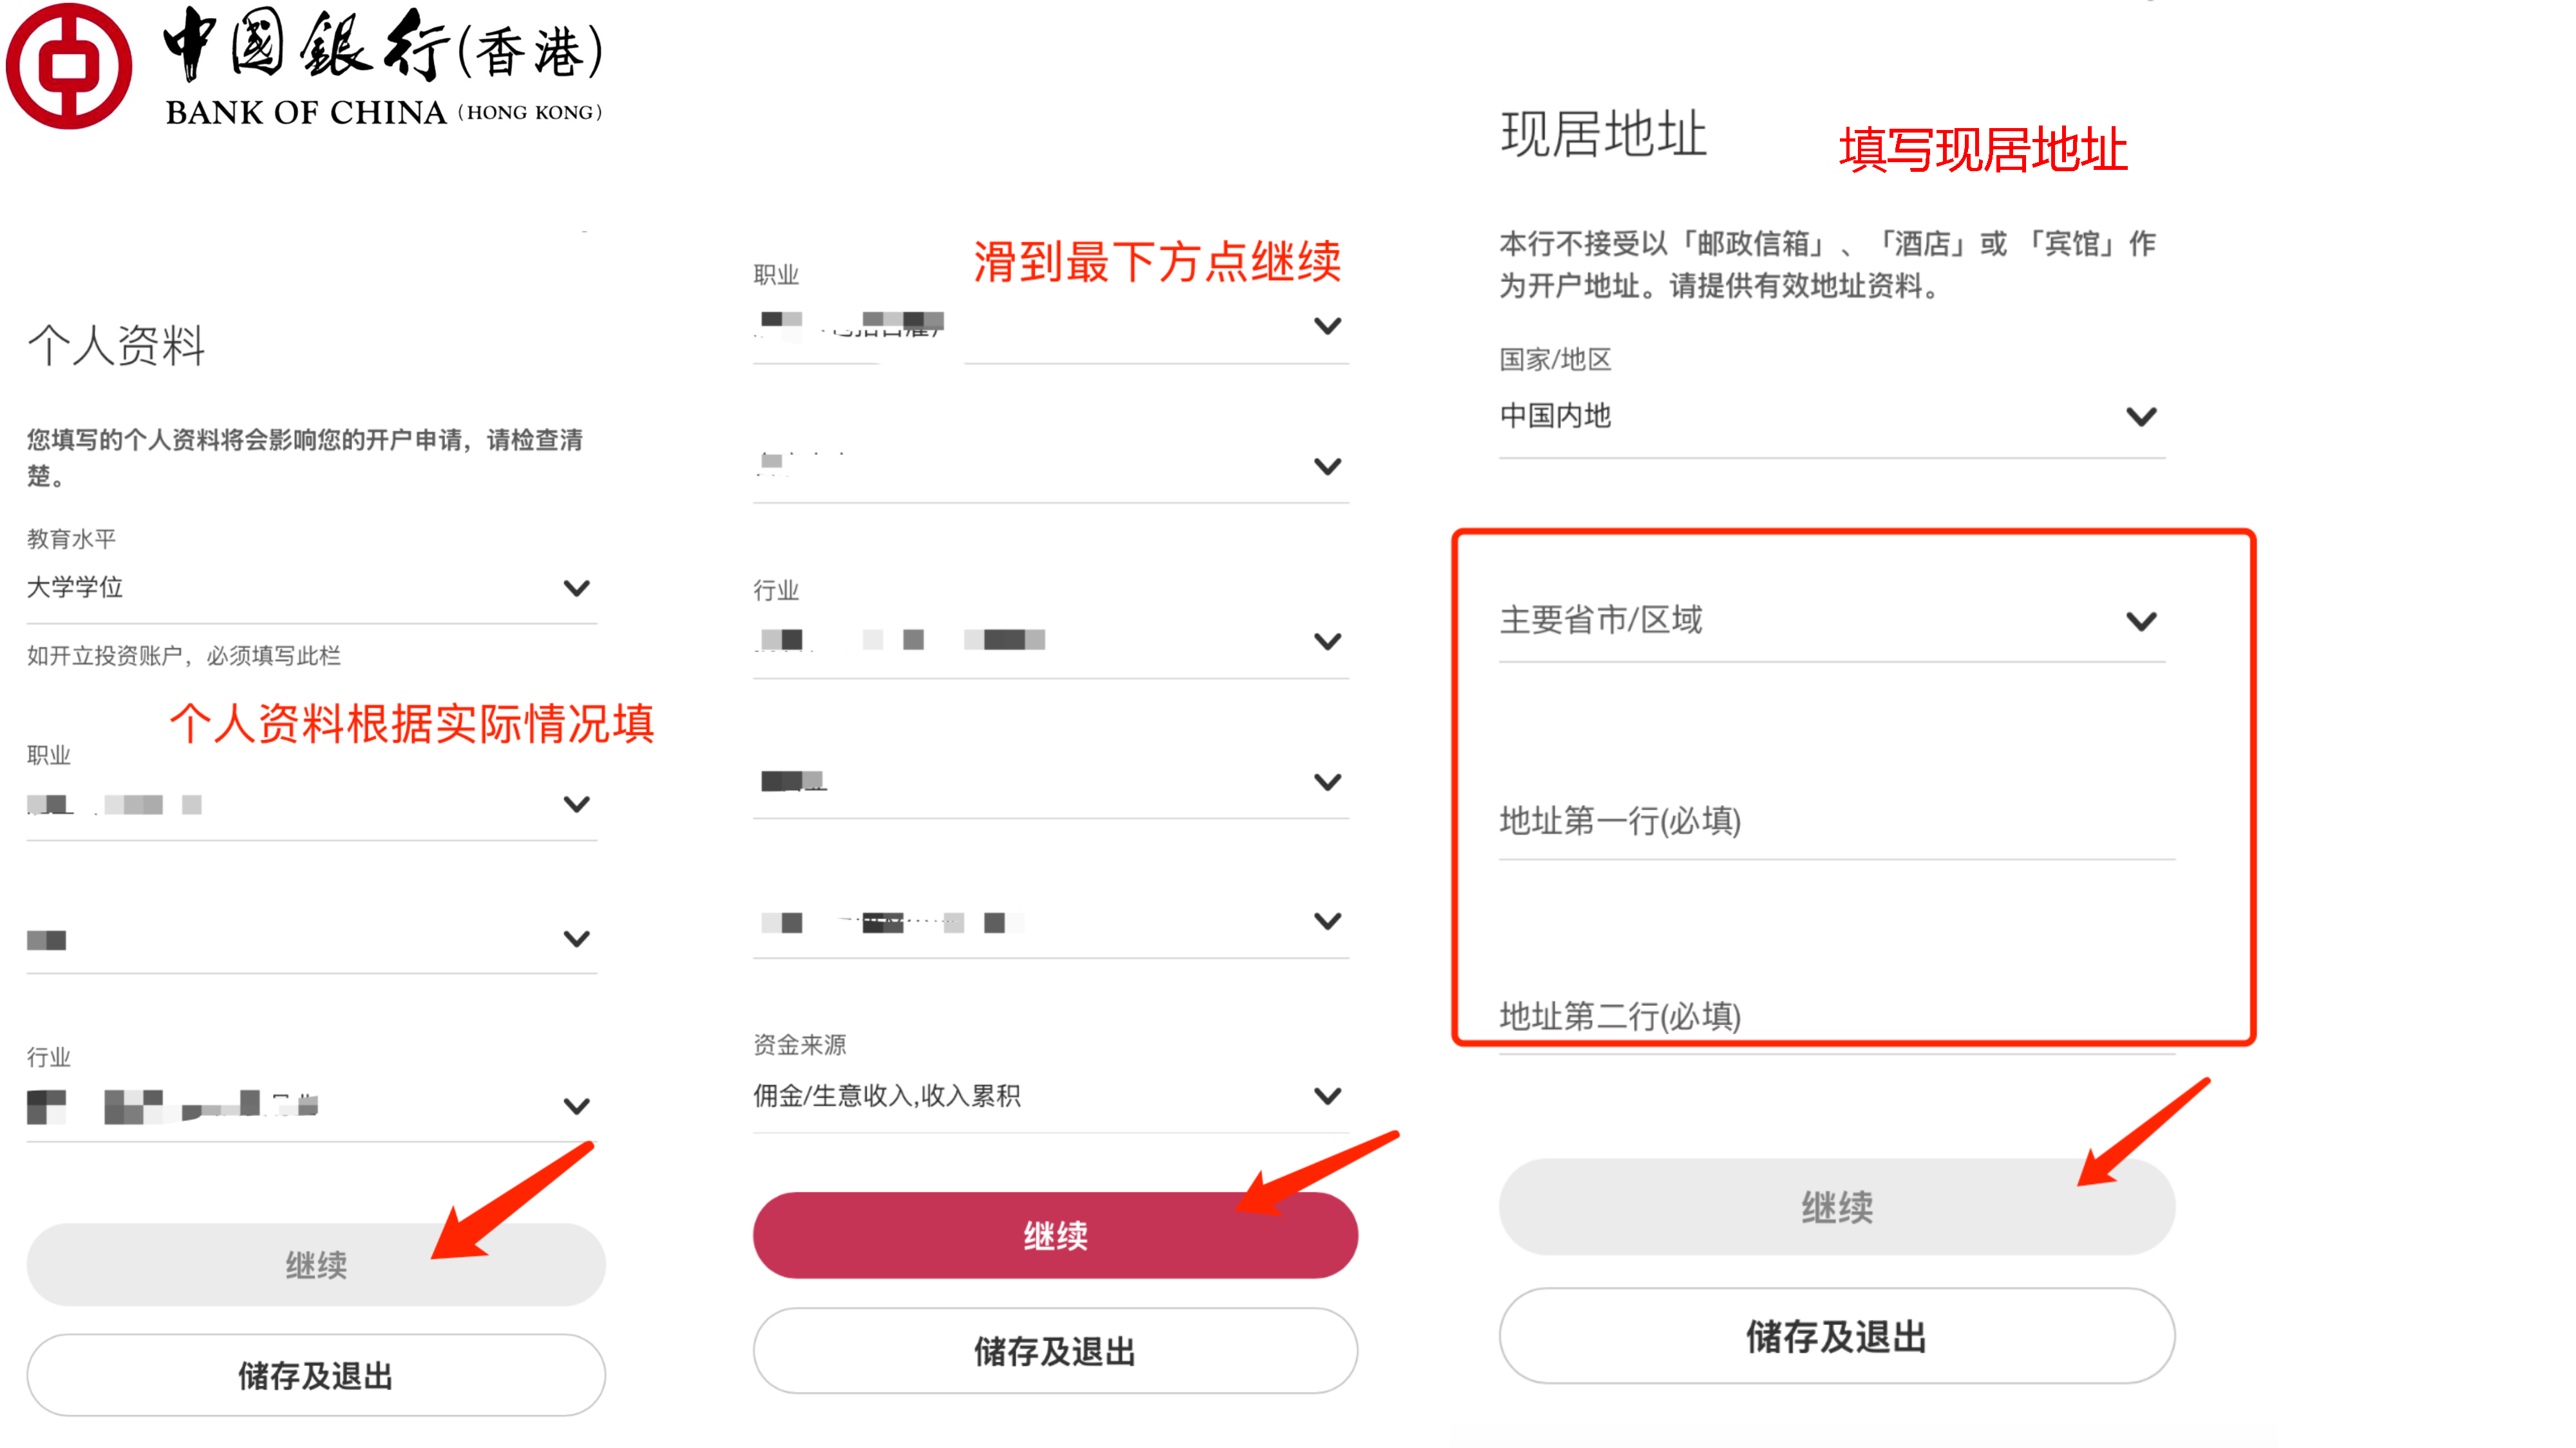Expand the 行业 dropdown in the middle panel
This screenshot has height=1448, width=2576.
point(1050,640)
